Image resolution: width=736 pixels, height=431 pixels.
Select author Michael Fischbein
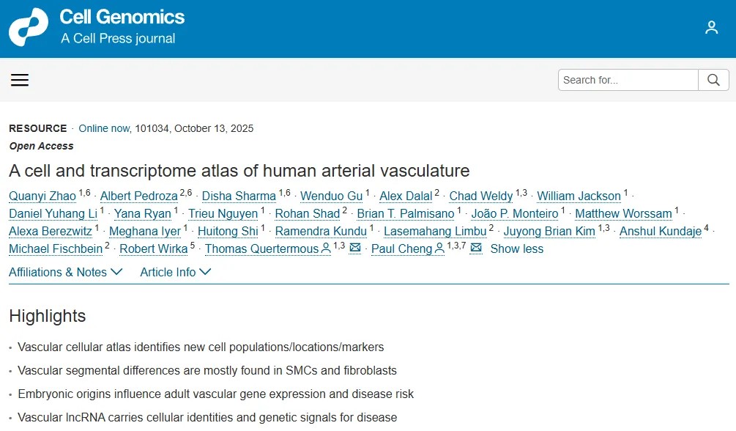point(56,248)
